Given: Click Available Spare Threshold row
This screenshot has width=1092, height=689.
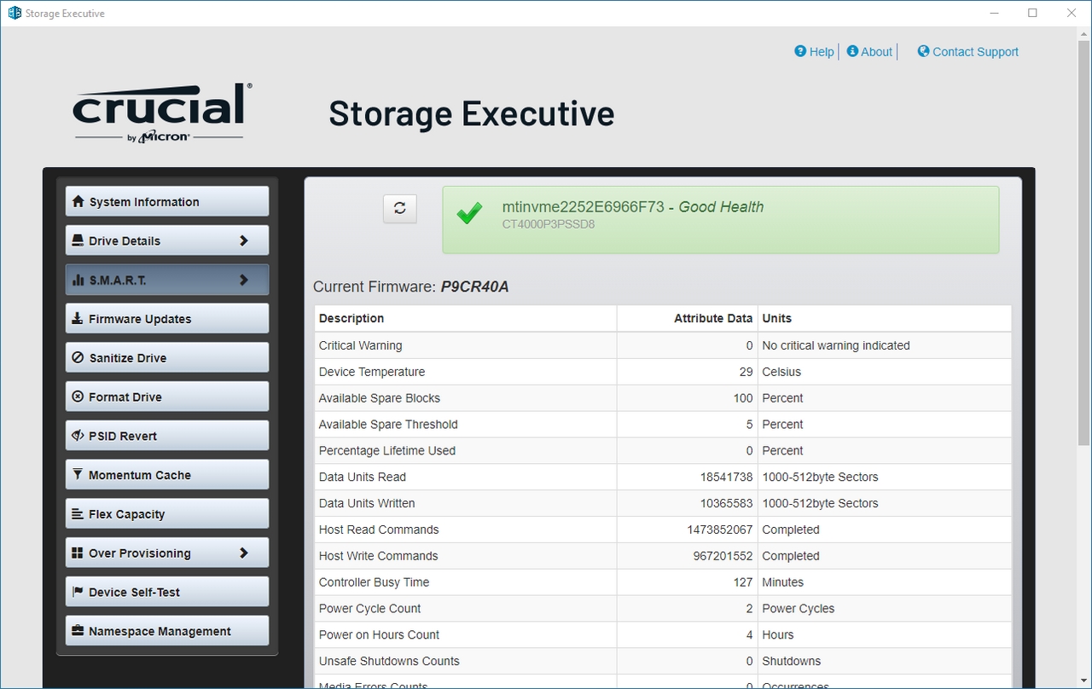Looking at the screenshot, I should point(662,425).
